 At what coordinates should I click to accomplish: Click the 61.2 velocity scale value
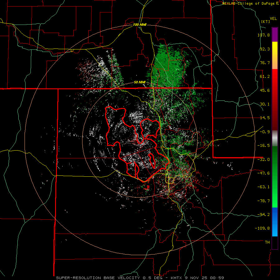coord(265,77)
